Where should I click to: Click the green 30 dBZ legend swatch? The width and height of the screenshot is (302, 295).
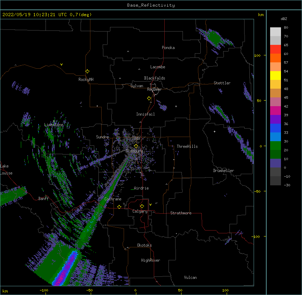click(x=275, y=146)
